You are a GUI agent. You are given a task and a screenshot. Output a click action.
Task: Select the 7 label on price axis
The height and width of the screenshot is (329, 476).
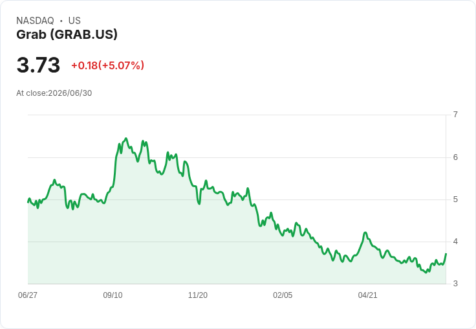click(x=455, y=115)
